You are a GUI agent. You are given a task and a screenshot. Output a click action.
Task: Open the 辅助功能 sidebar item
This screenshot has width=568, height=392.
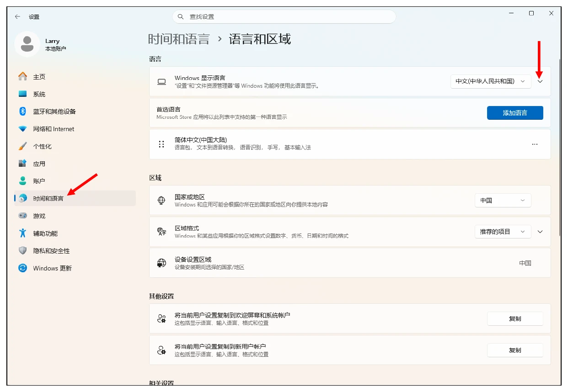[75, 233]
